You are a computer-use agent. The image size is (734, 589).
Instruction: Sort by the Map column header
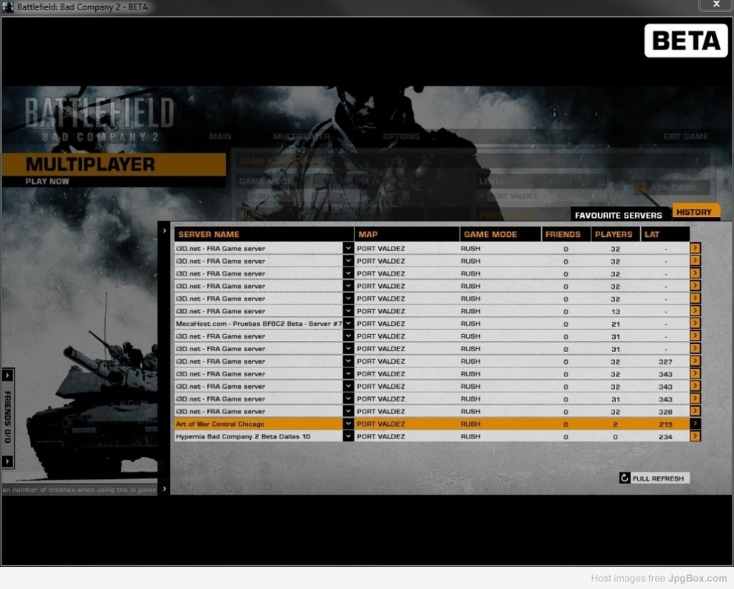click(407, 234)
